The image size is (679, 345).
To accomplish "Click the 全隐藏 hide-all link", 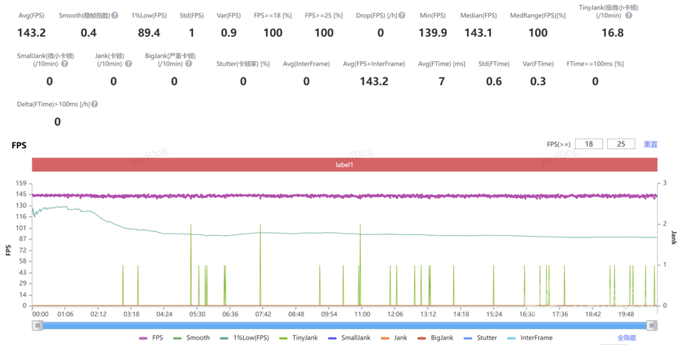I will pos(627,337).
